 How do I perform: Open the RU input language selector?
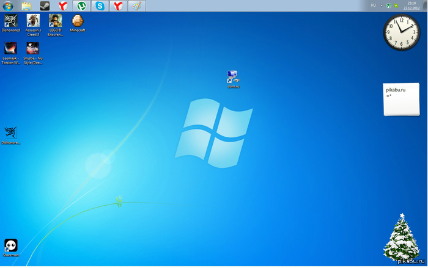pyautogui.click(x=373, y=5)
